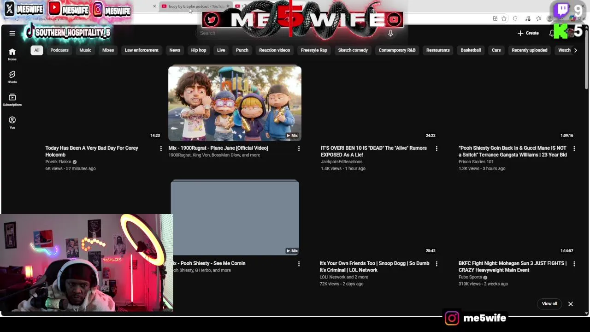Click the voice search microphone icon
Screen dimensions: 590x332
(x=390, y=33)
